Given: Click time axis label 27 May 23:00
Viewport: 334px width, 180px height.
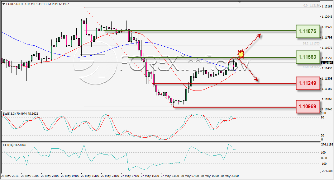Looking at the screenshot, I should point(170,176).
